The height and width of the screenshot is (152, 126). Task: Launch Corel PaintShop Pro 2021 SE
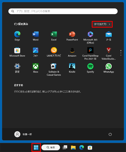(x=90, y=54)
